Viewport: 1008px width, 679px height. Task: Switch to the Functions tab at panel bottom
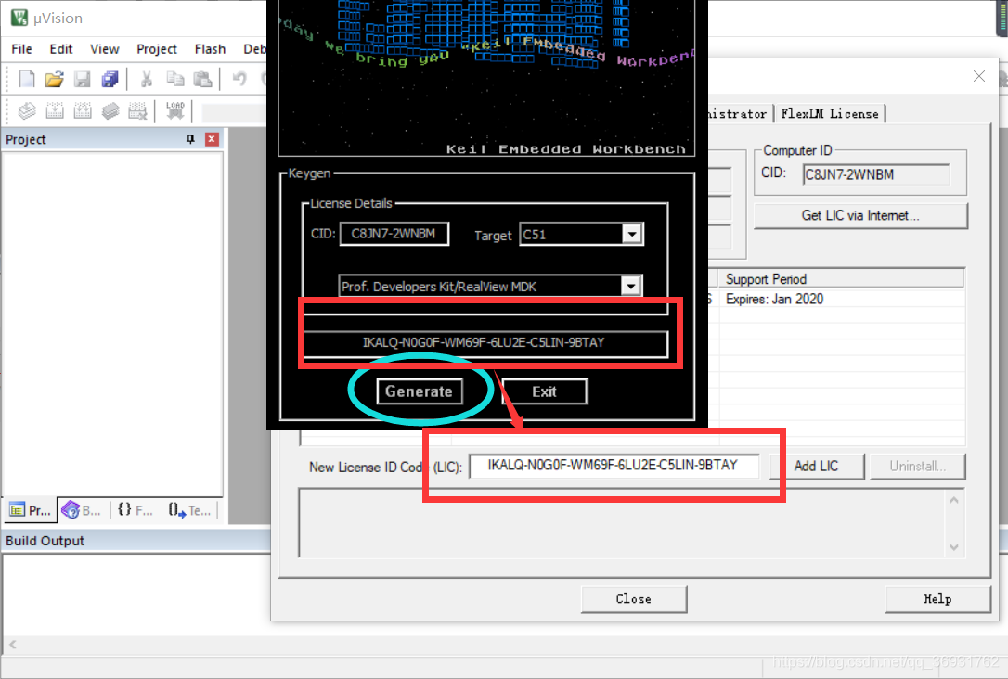point(135,510)
